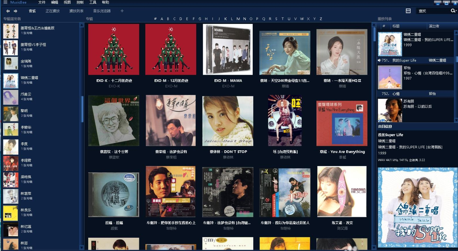The width and height of the screenshot is (458, 251).
Task: Sort playlist by 演出者 column header
Action: pyautogui.click(x=434, y=26)
